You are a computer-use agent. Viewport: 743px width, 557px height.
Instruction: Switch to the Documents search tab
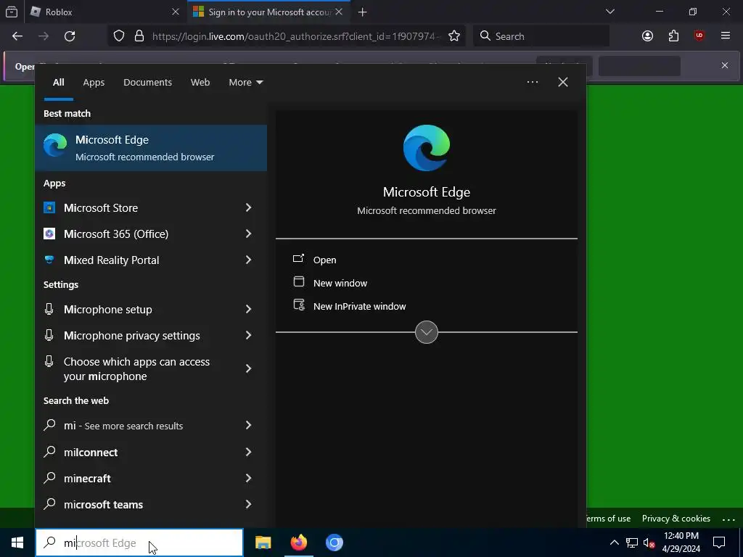pos(147,83)
